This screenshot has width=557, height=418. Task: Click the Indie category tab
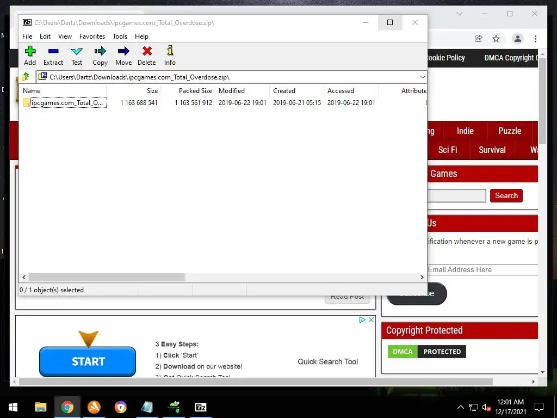click(x=465, y=131)
